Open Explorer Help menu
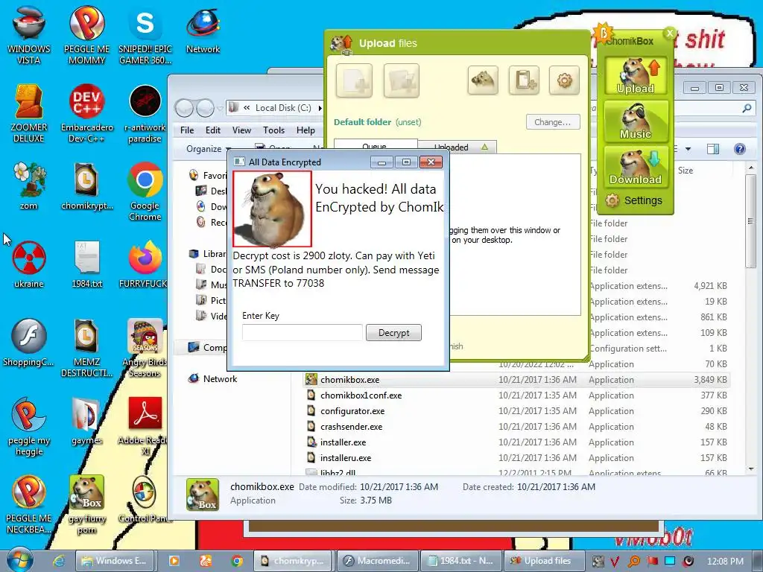The image size is (763, 572). tap(305, 130)
